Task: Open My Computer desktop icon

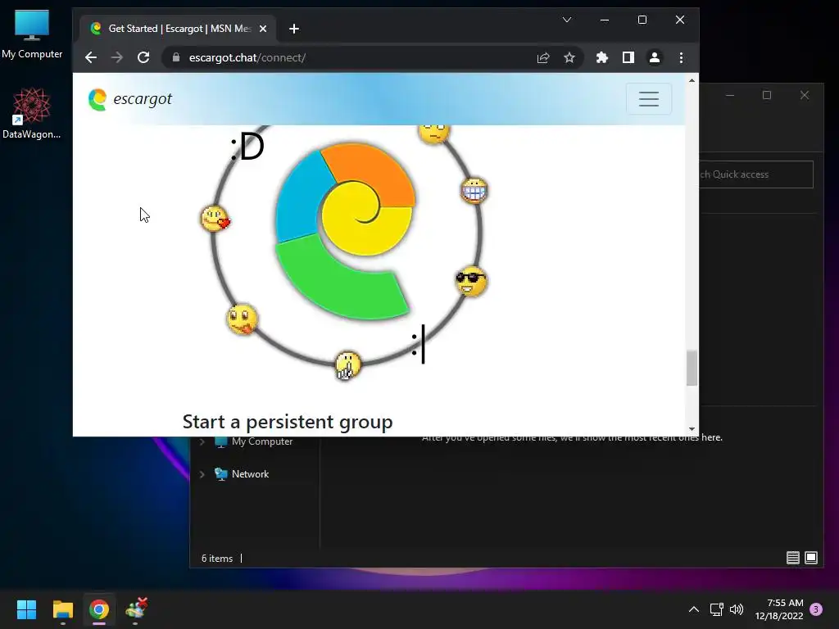Action: pyautogui.click(x=32, y=33)
